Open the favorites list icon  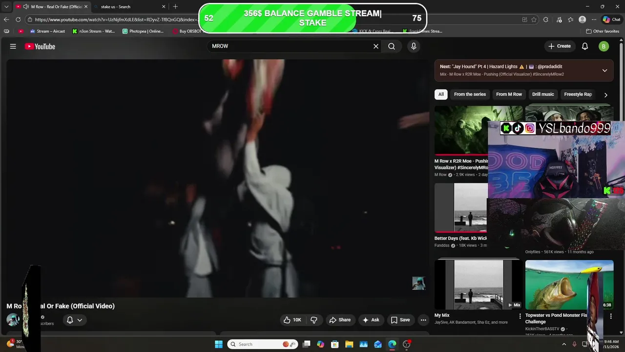pyautogui.click(x=570, y=20)
